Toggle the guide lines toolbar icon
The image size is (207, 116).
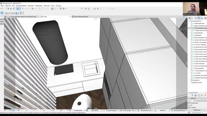tap(17, 9)
